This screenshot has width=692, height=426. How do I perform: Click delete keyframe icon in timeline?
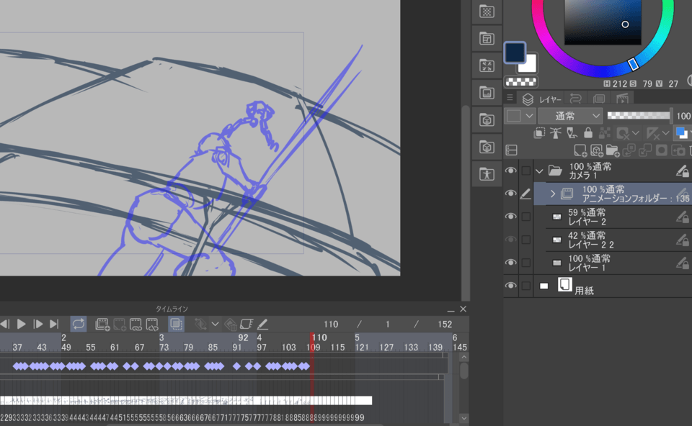pyautogui.click(x=230, y=325)
